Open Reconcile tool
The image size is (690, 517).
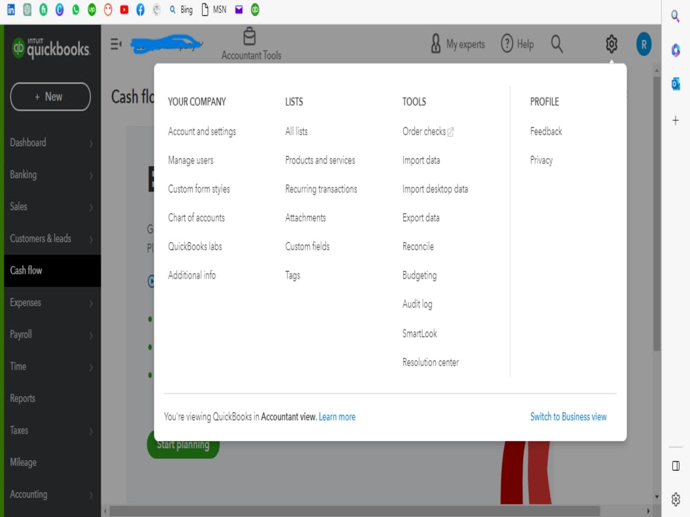418,247
